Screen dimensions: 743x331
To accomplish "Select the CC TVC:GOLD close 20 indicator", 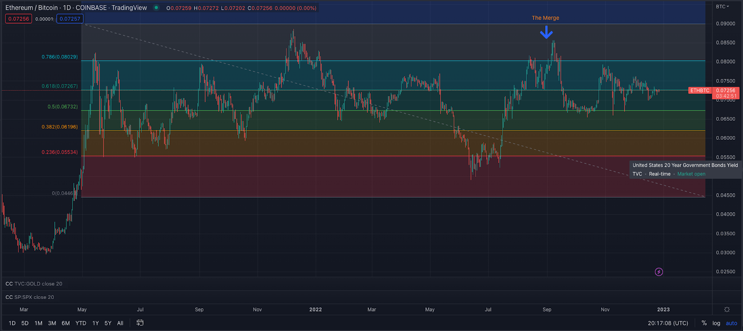I will 34,284.
